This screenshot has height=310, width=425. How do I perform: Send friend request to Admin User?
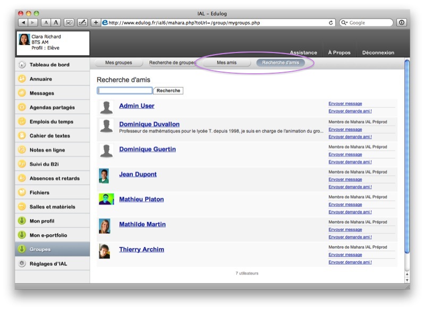tap(350, 111)
